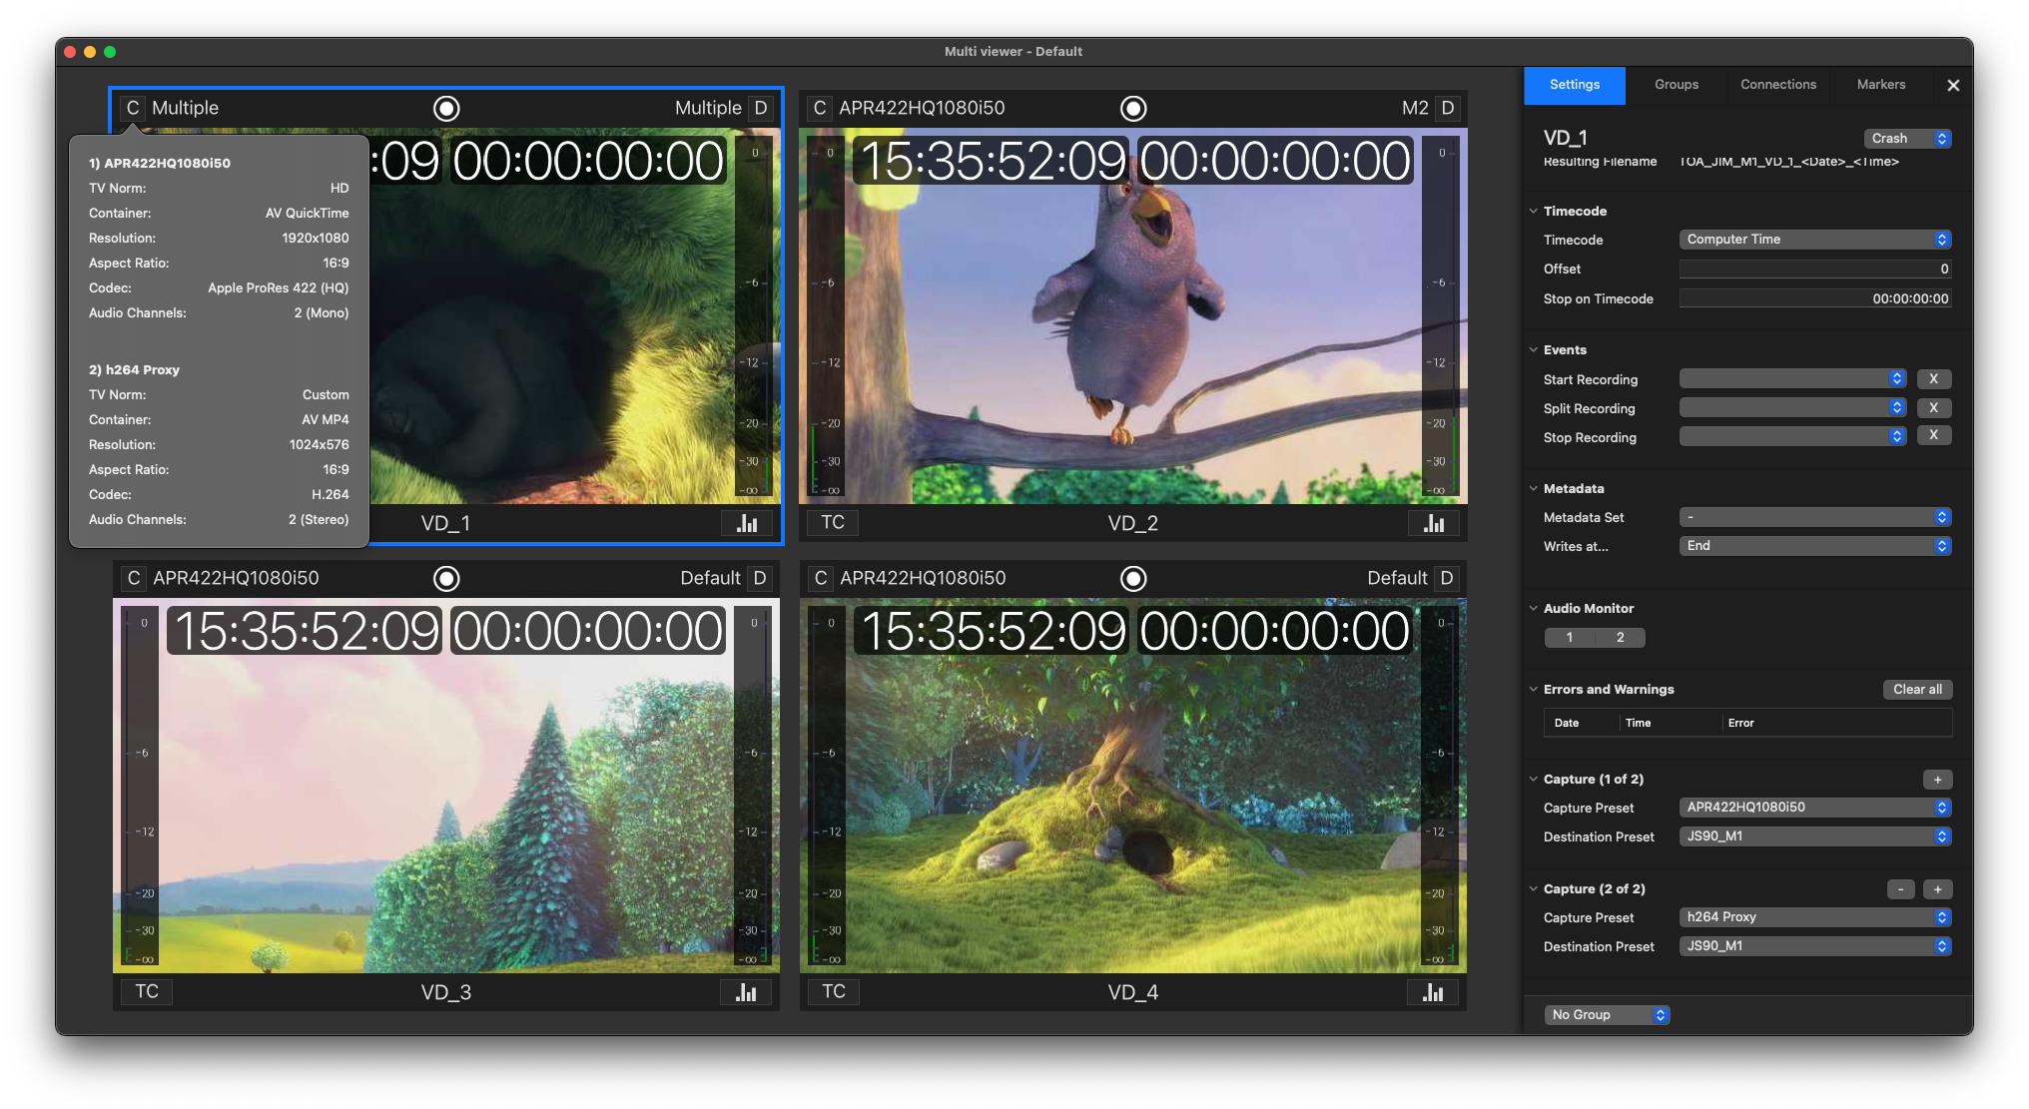Click the Offset input field
The width and height of the screenshot is (2029, 1109).
[1814, 270]
